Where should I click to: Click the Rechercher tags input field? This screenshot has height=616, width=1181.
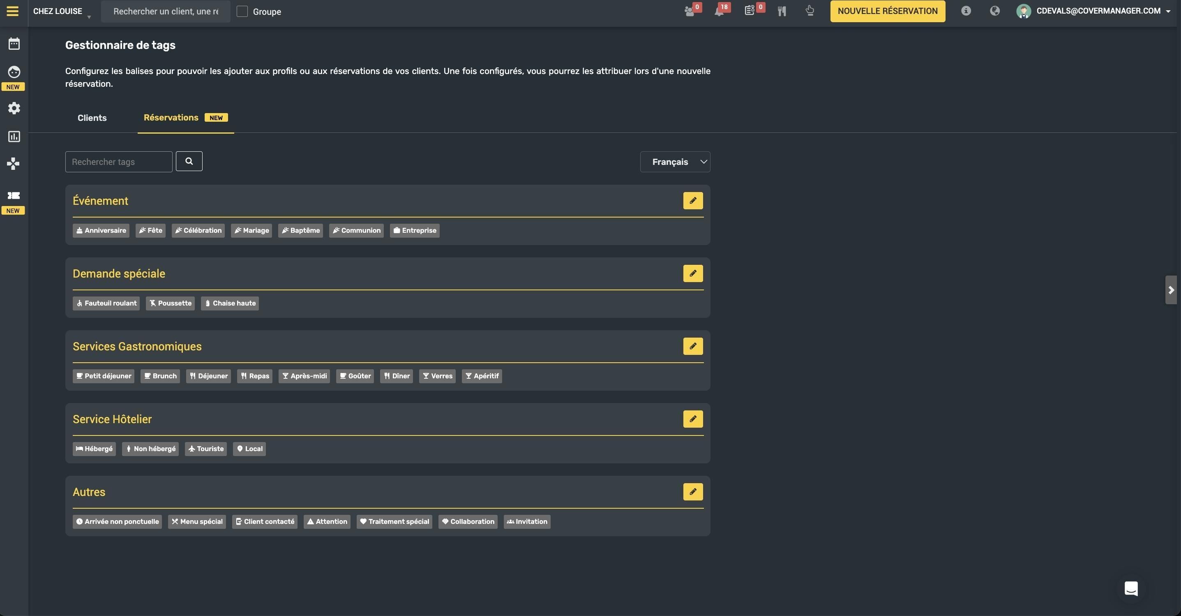[119, 162]
